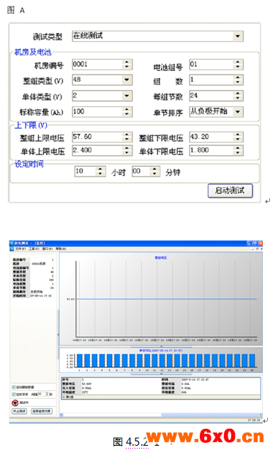Viewport: 273px width, 453px height.
Task: Click the 整组下限电压 field containing 43.20
Action: click(217, 137)
